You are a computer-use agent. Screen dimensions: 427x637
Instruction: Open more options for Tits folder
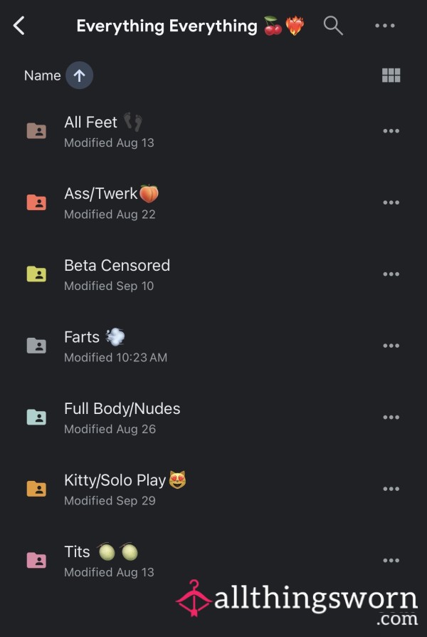point(391,561)
